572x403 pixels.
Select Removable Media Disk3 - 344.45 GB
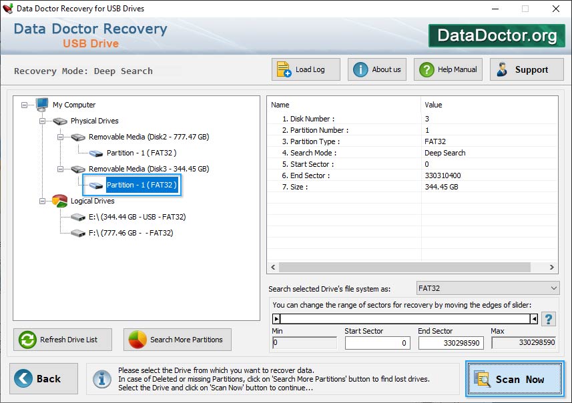pos(149,169)
